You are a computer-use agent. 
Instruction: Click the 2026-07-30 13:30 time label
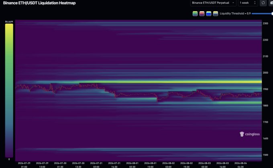(78, 165)
